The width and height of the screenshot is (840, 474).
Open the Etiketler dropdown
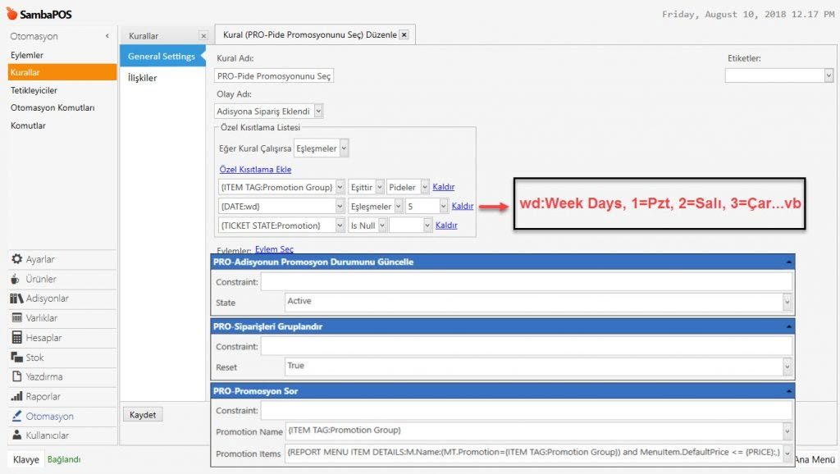coord(829,75)
